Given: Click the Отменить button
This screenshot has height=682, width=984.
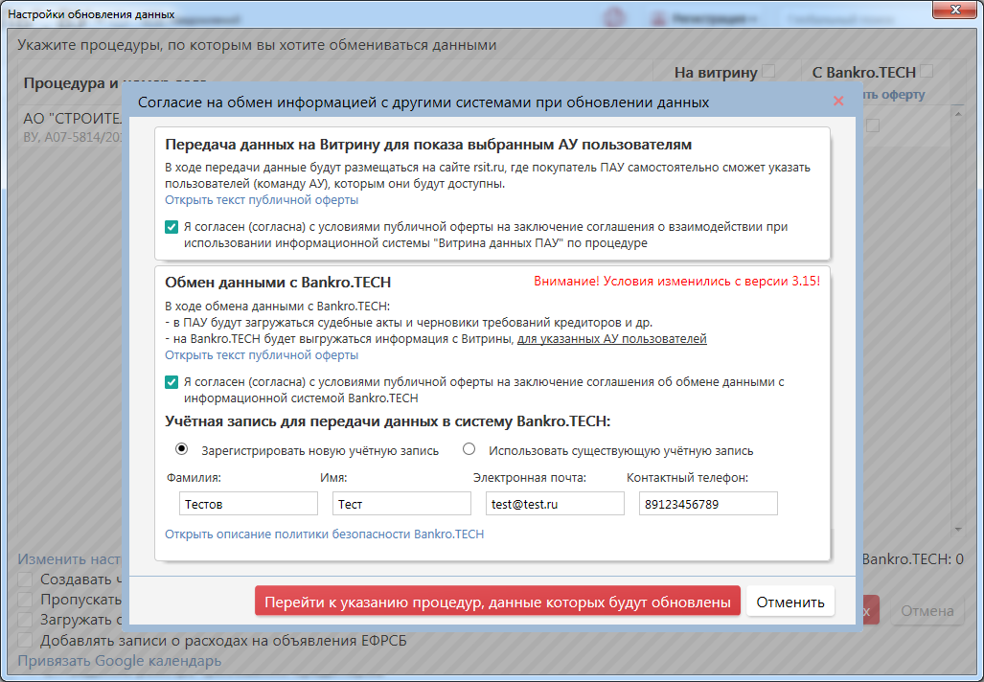Looking at the screenshot, I should 790,602.
